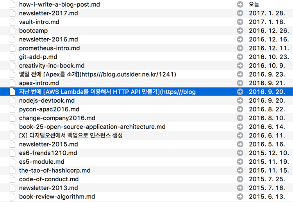Click the arrow icon for book-review-algorithm.md

tap(240, 197)
